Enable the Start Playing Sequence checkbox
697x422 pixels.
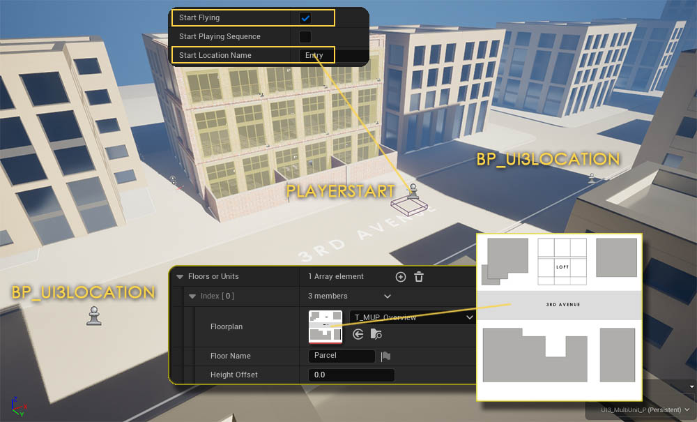click(305, 36)
